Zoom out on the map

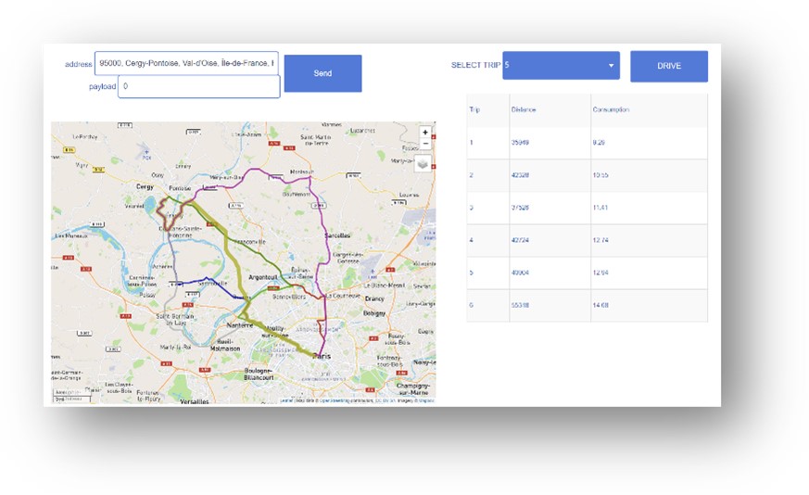coord(425,145)
